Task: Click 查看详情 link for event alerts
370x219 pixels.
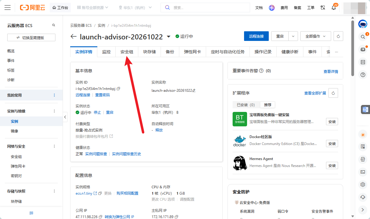Action: click(331, 72)
